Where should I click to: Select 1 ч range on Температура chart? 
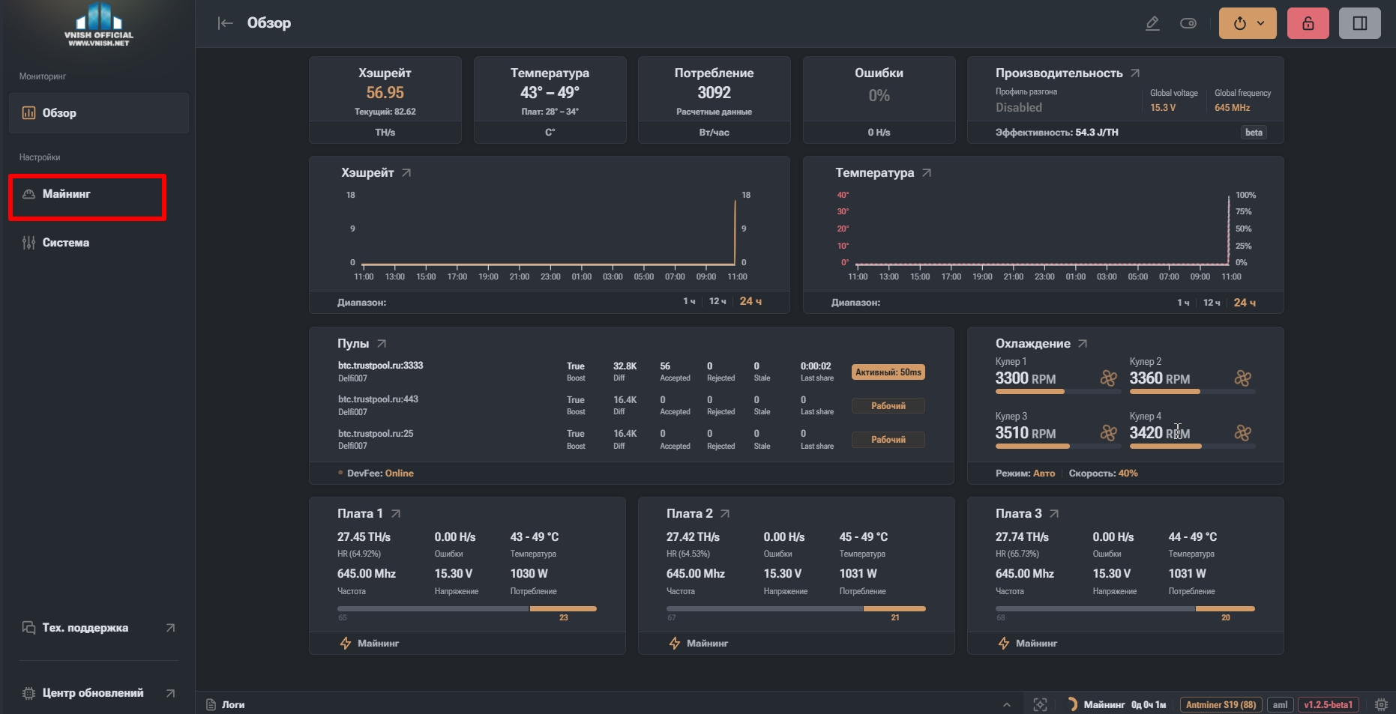pos(1183,303)
